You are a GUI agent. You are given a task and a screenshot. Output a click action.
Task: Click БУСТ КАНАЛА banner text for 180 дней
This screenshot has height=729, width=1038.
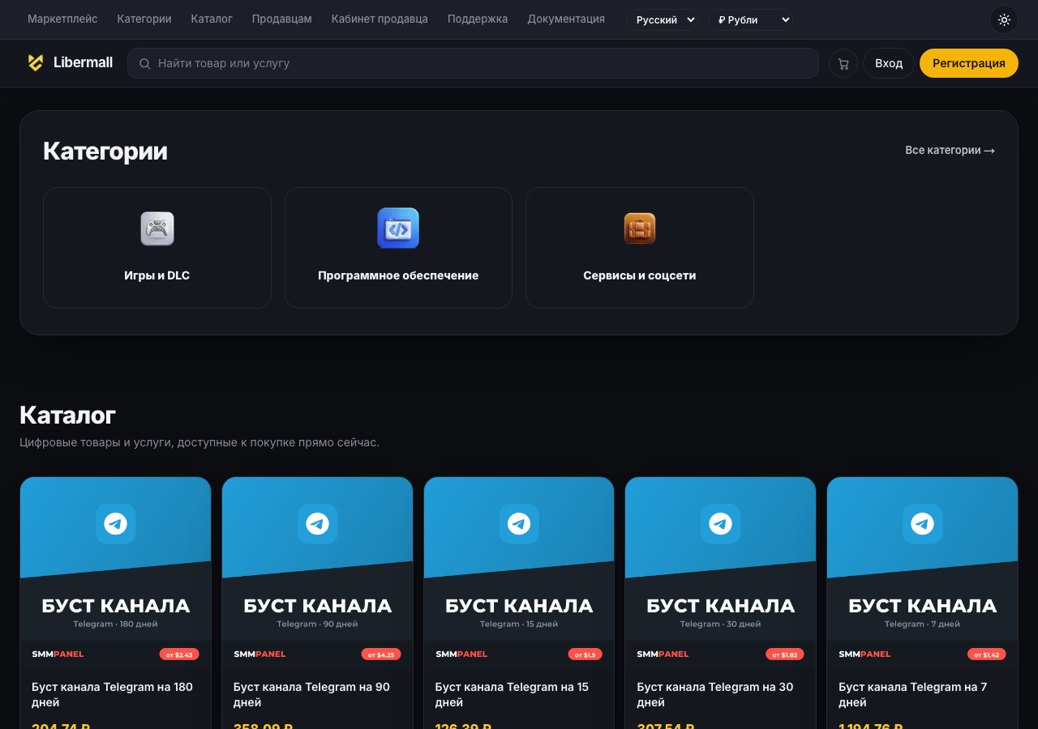(x=115, y=606)
